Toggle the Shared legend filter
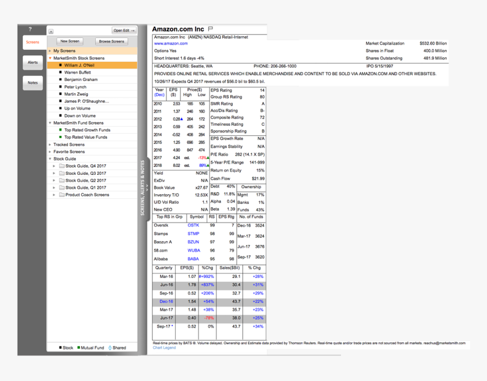Viewport: 487px width, 381px height. 113,348
